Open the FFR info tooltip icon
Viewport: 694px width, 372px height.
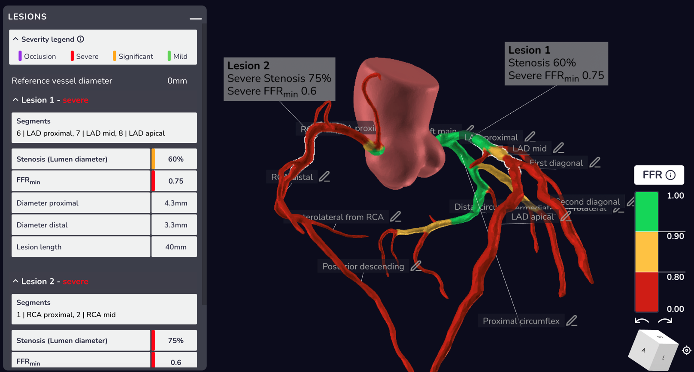(670, 175)
